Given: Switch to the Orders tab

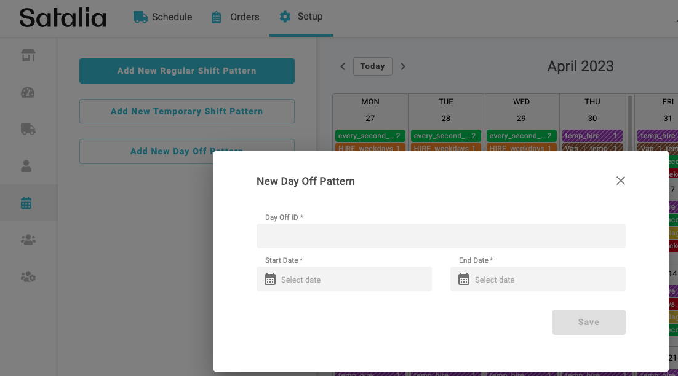Looking at the screenshot, I should click(x=235, y=17).
